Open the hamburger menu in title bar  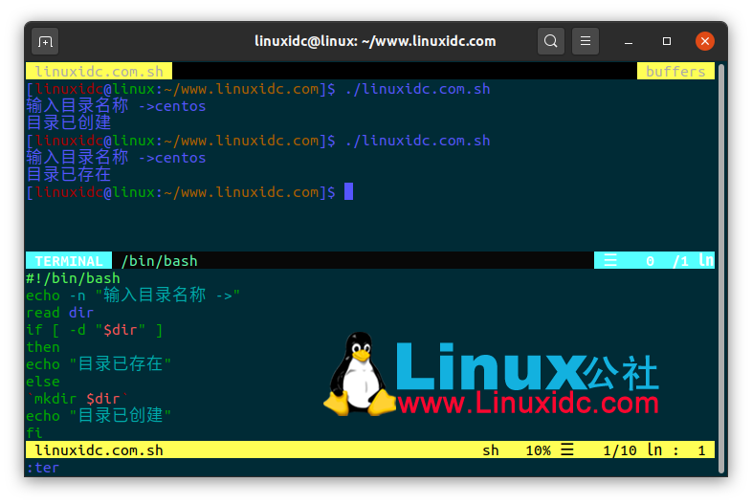pos(586,41)
